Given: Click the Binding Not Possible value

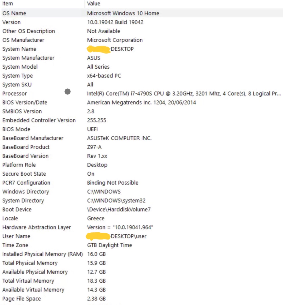Looking at the screenshot, I should 113,183.
